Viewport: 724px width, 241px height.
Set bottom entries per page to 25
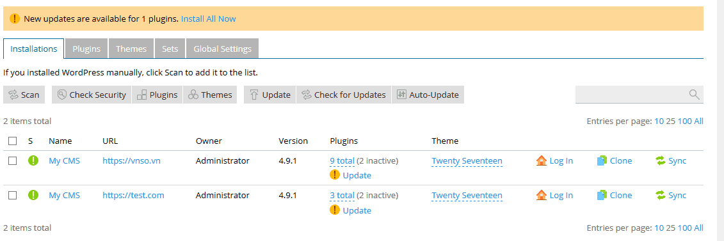(670, 228)
